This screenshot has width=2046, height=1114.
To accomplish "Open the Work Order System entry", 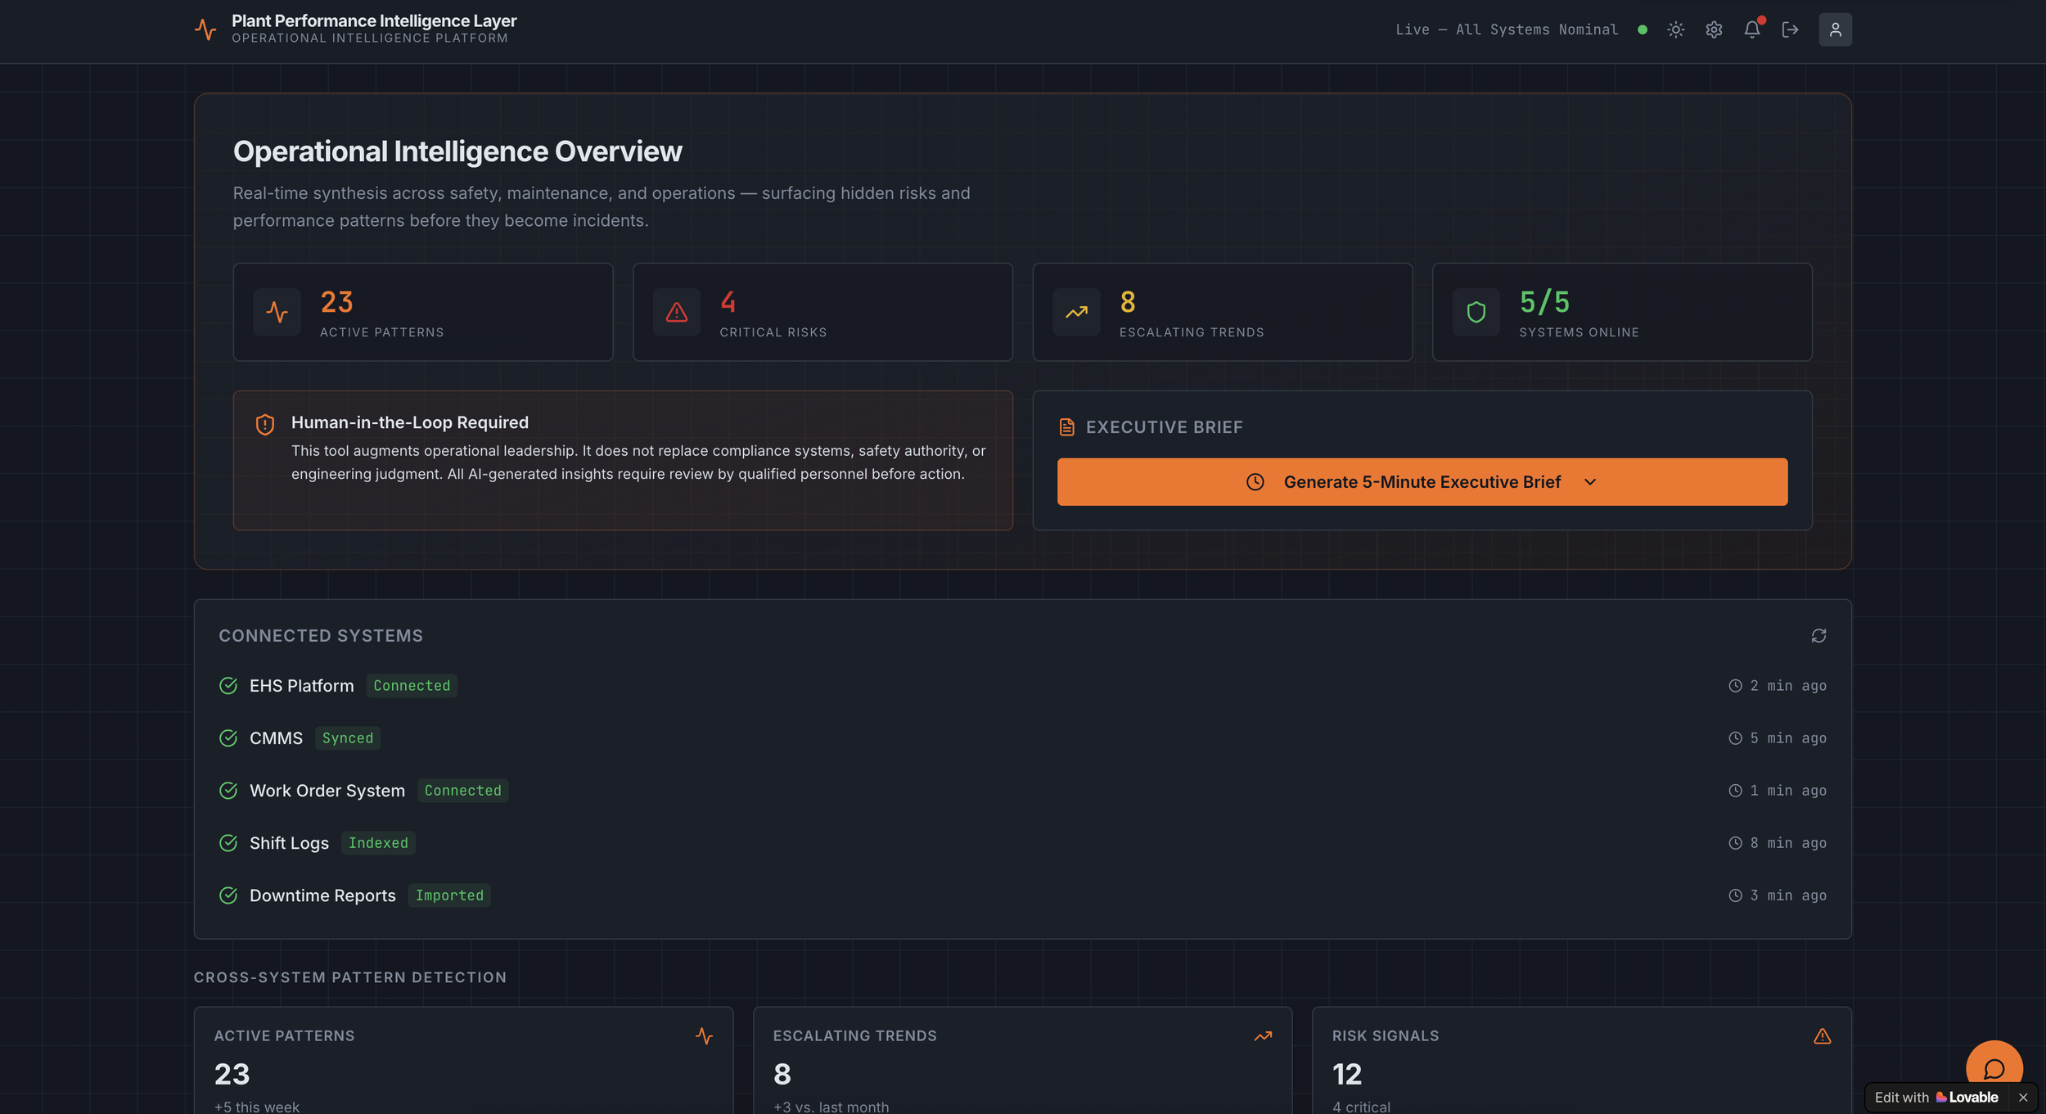I will point(327,791).
